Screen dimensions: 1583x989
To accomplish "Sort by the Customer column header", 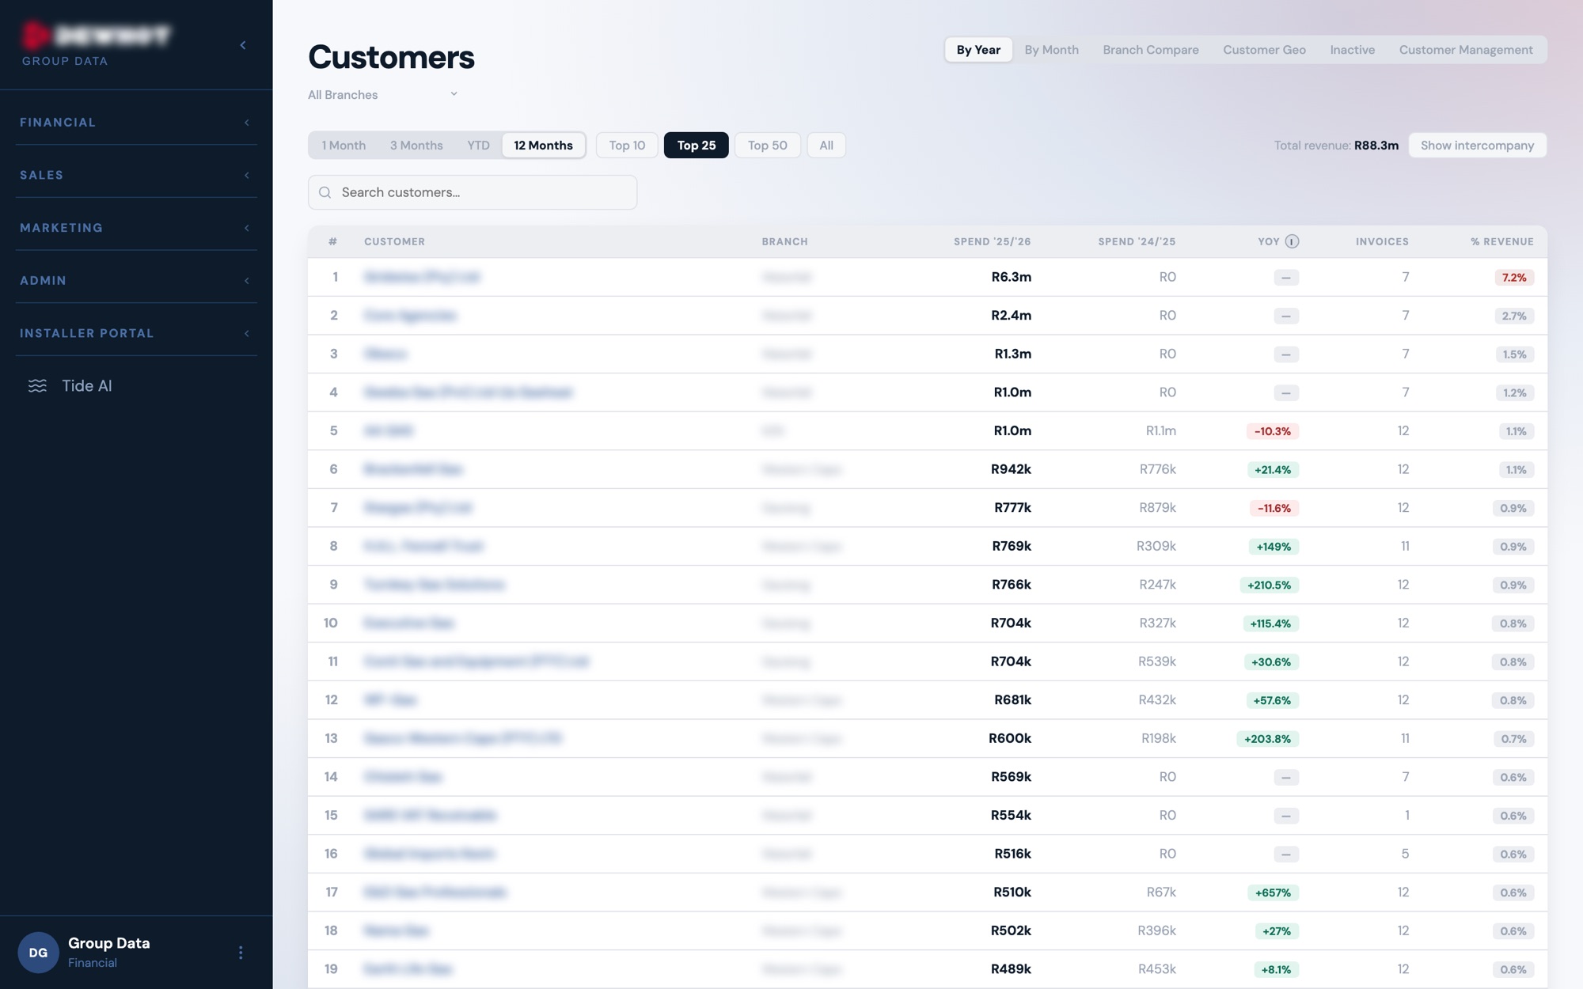I will point(394,241).
